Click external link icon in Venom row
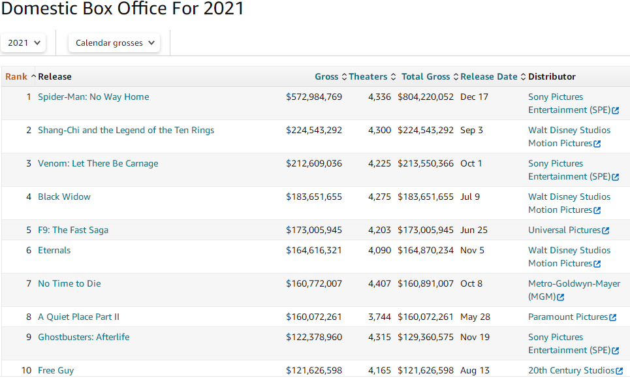630x378 pixels. [x=615, y=177]
